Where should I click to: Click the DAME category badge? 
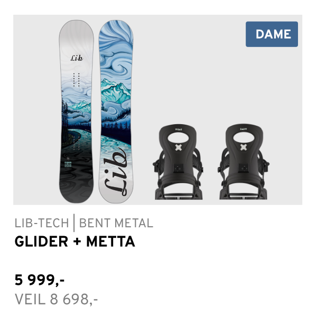pos(272,34)
